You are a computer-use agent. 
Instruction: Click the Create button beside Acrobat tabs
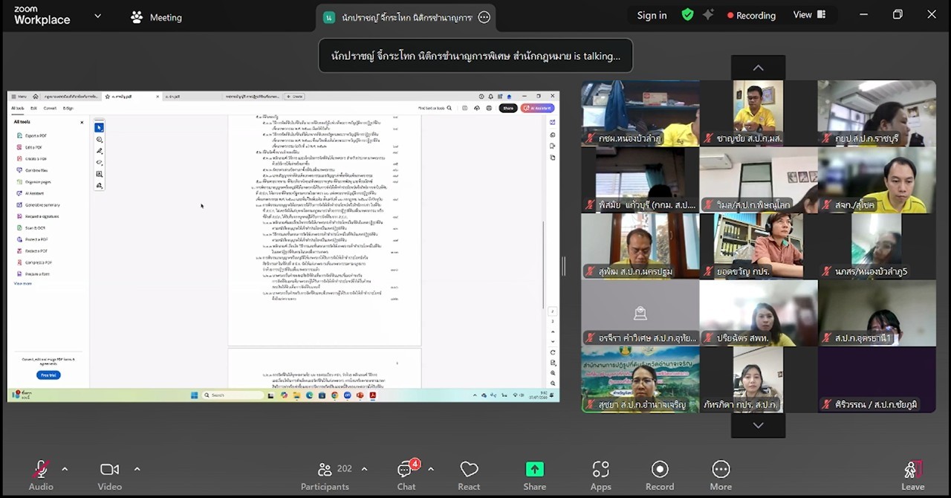tap(295, 97)
